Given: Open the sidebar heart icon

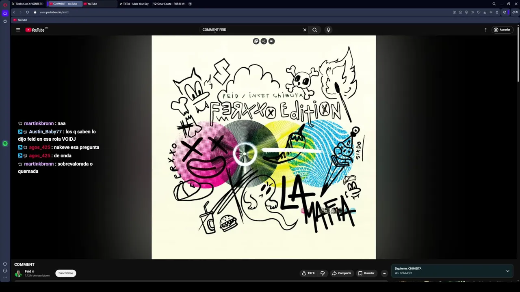Looking at the screenshot, I should 5,264.
